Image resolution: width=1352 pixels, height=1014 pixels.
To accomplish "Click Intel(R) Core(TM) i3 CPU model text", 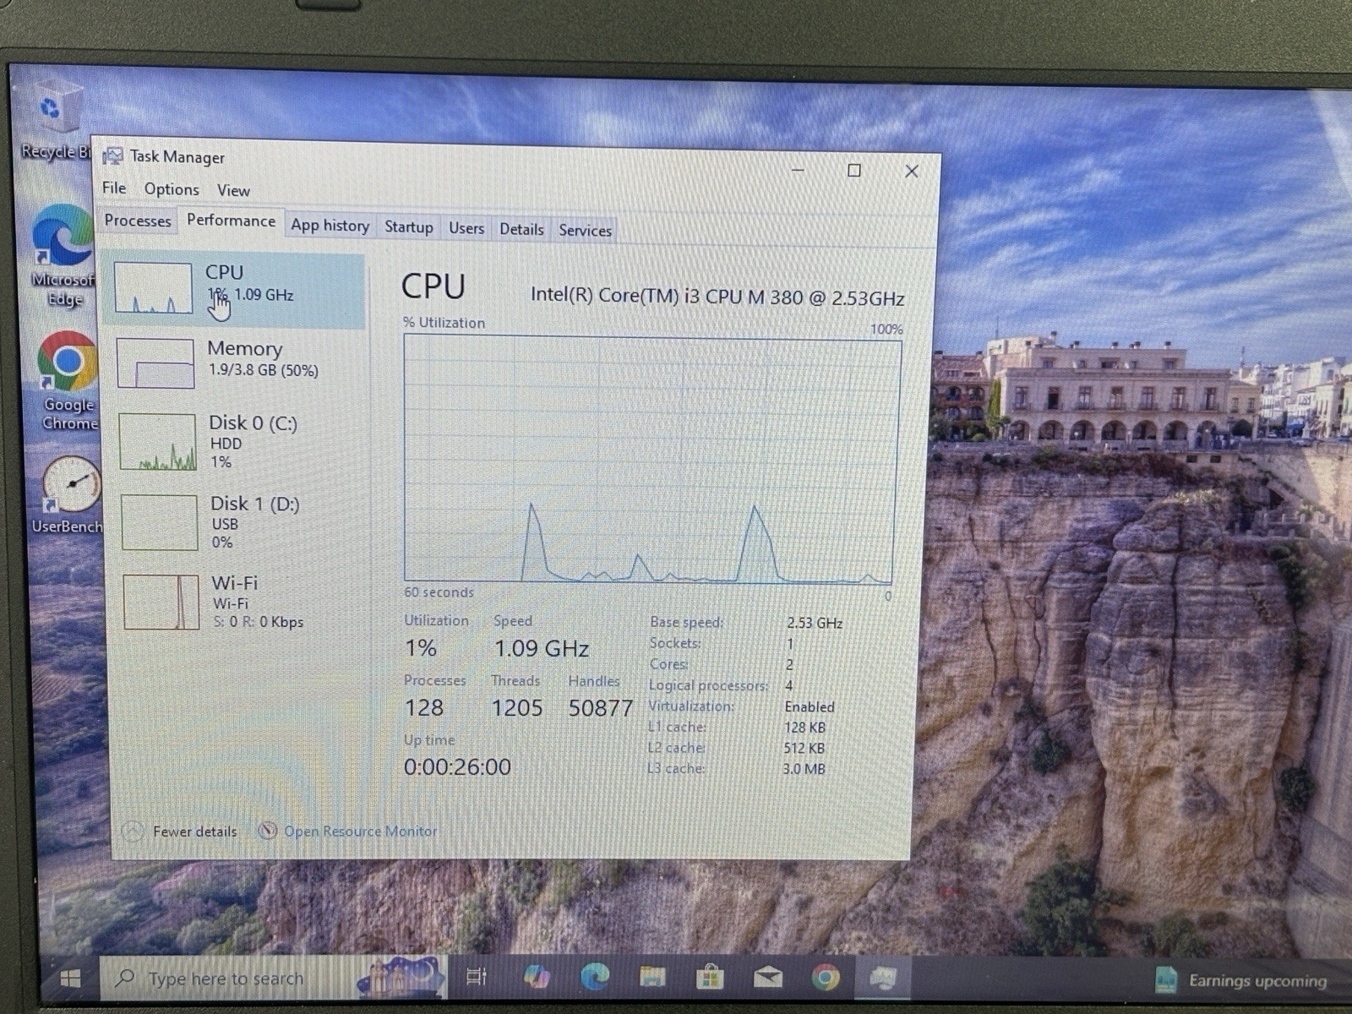I will (717, 297).
